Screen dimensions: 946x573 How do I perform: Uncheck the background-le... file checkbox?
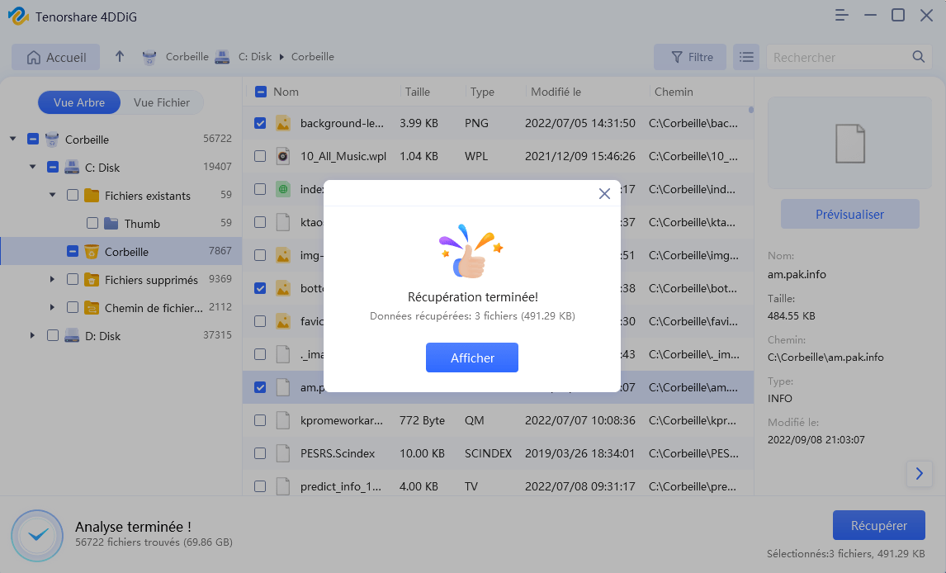coord(260,123)
